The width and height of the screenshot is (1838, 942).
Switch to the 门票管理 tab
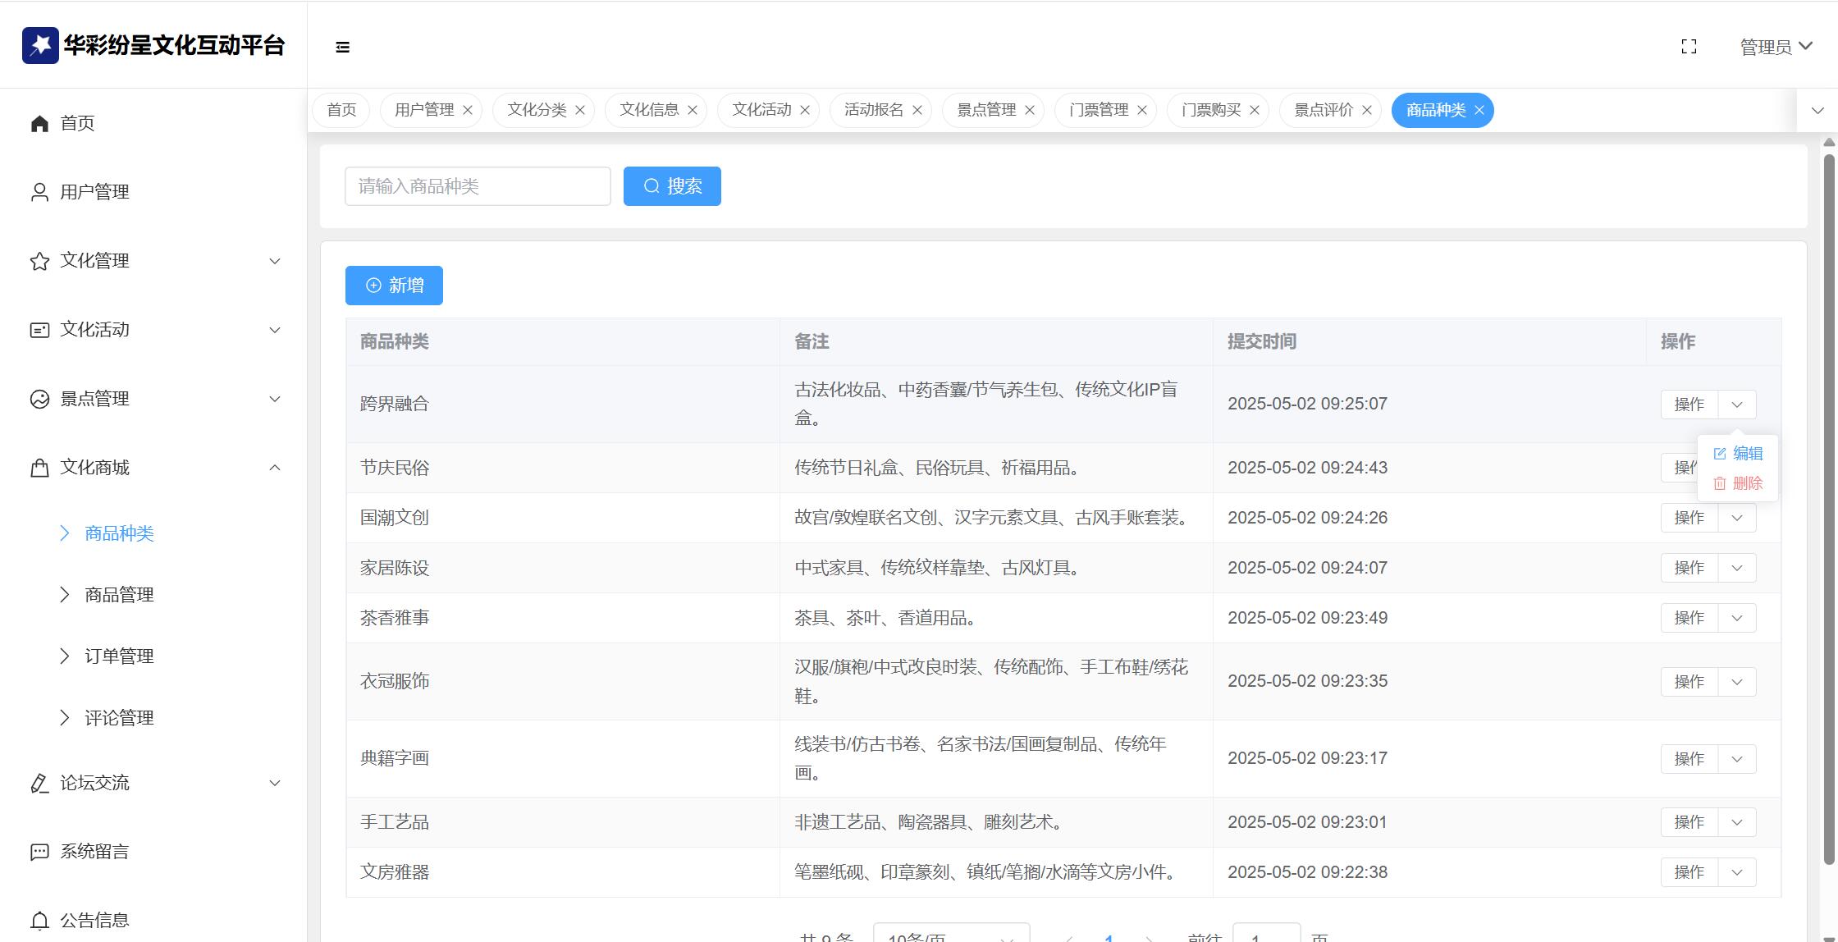(x=1099, y=110)
